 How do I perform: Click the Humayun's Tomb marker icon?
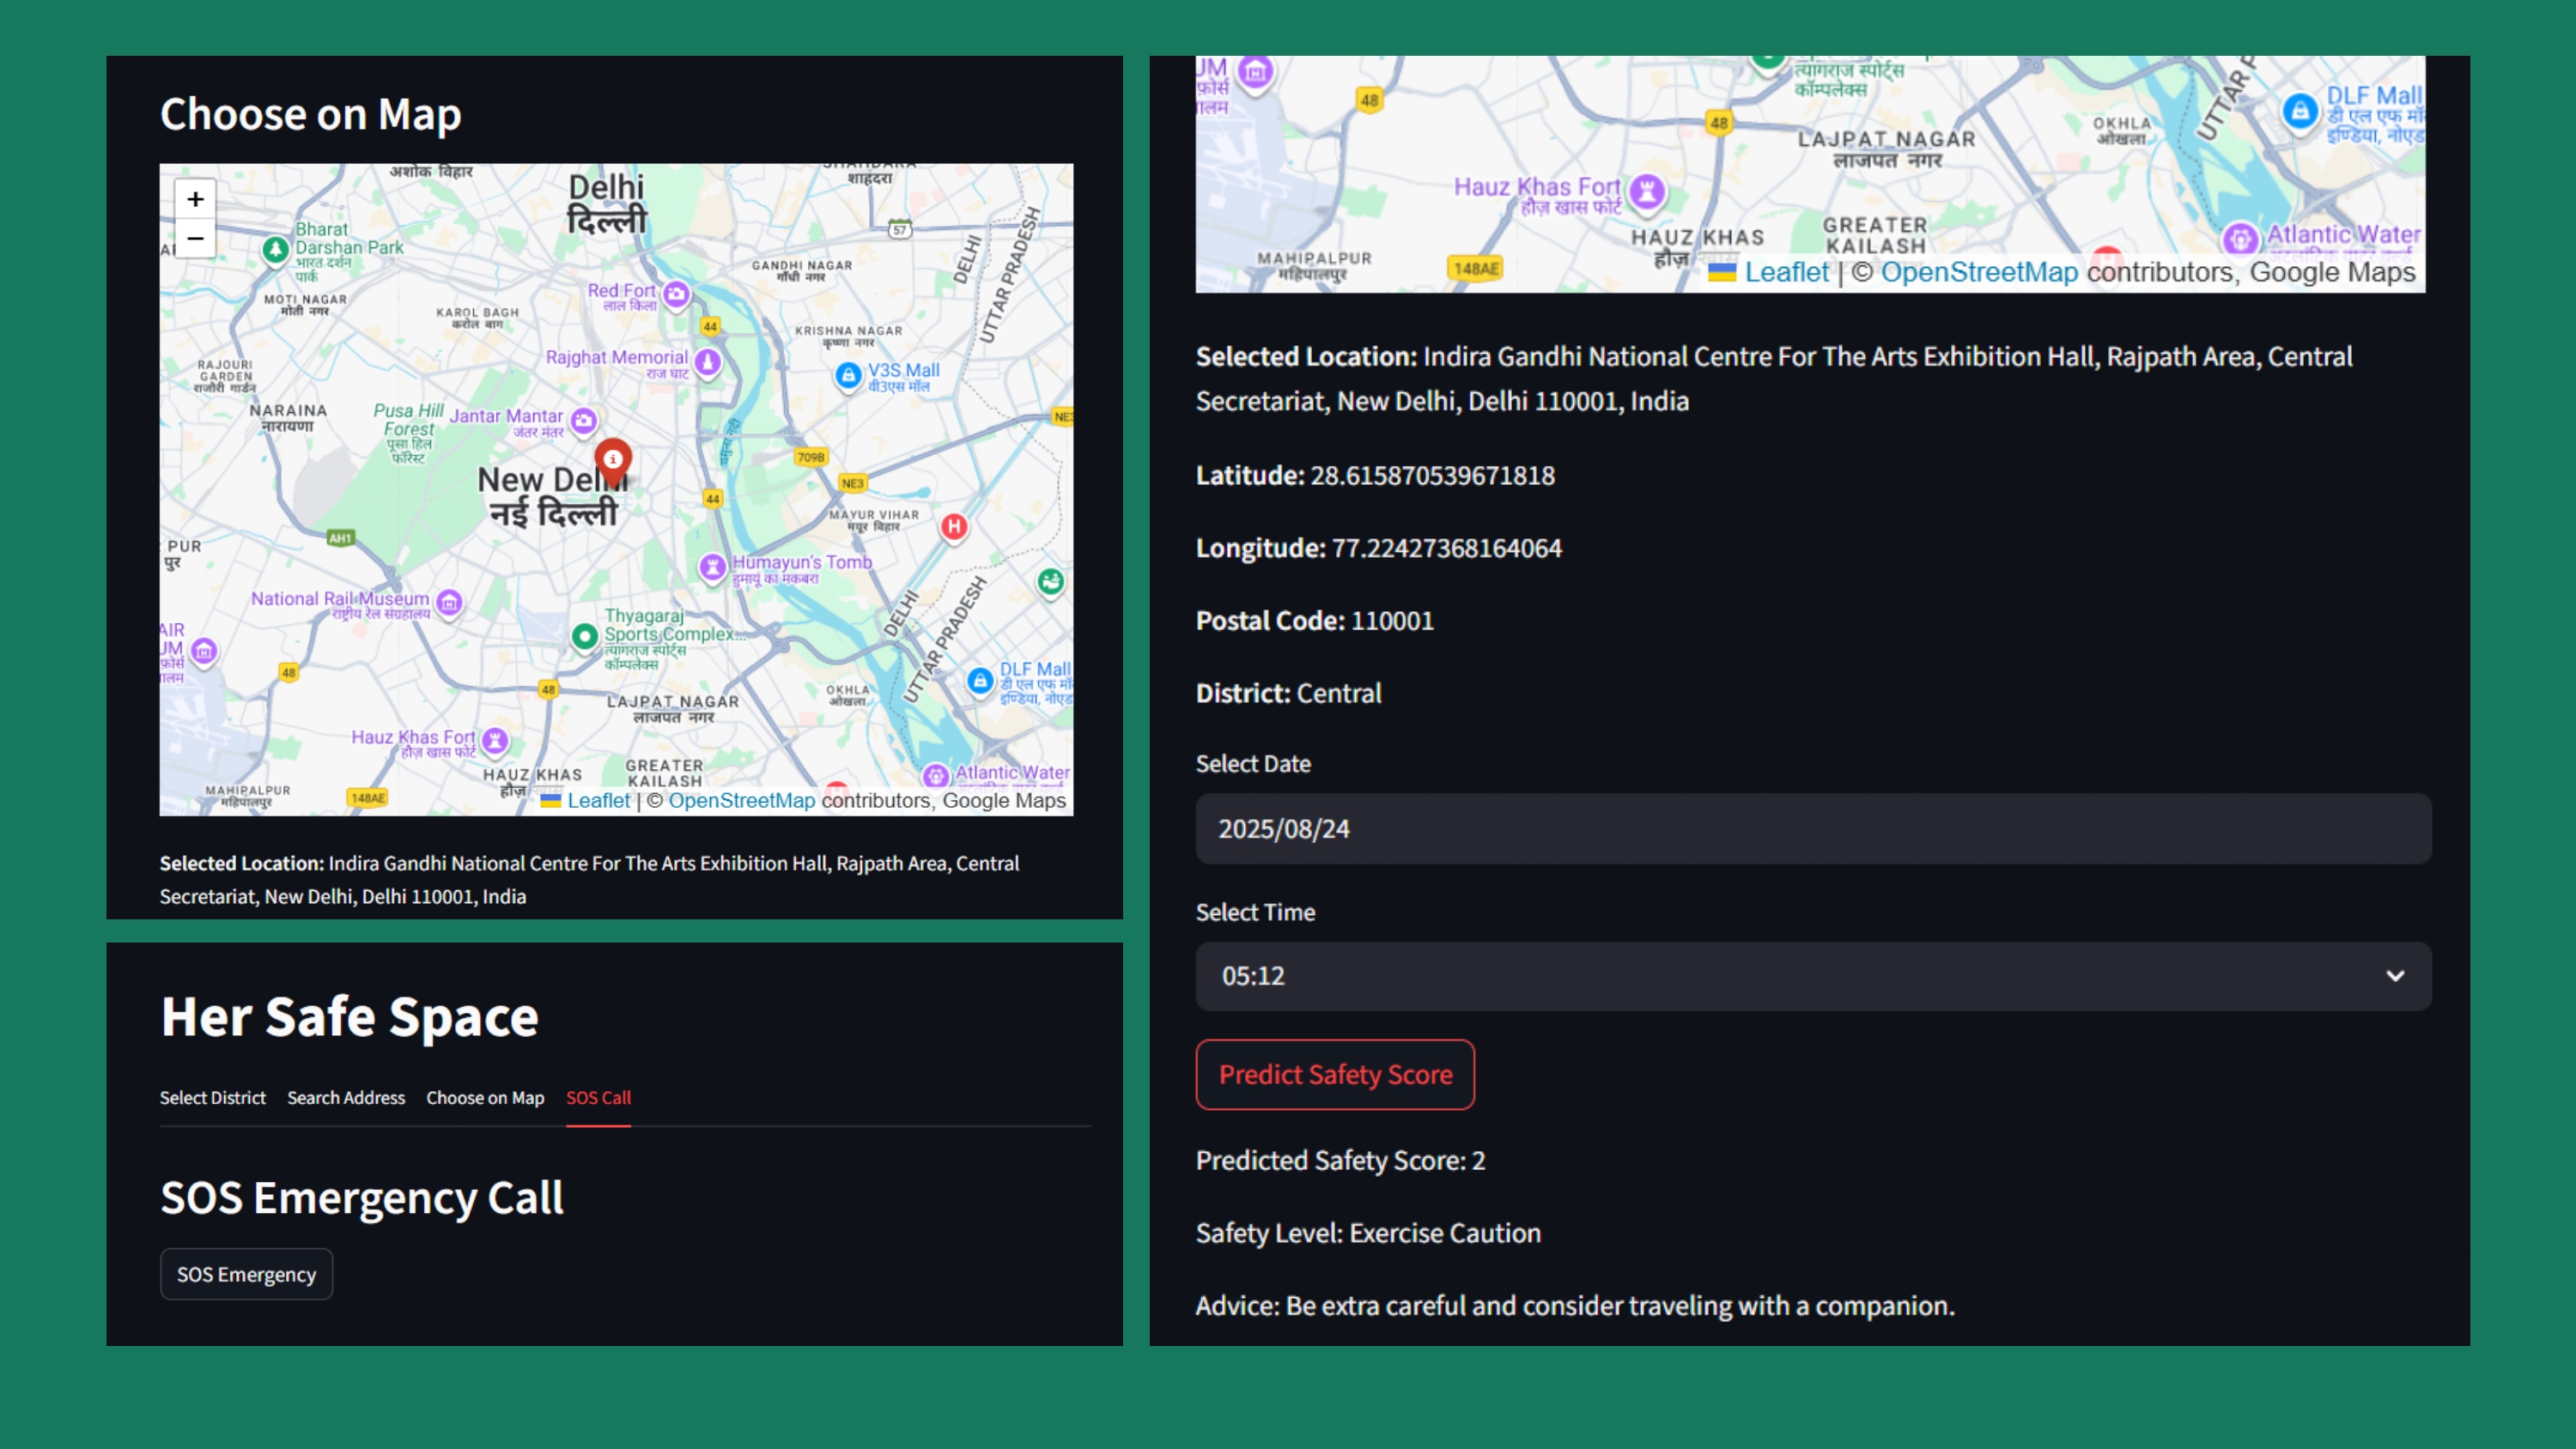(712, 567)
